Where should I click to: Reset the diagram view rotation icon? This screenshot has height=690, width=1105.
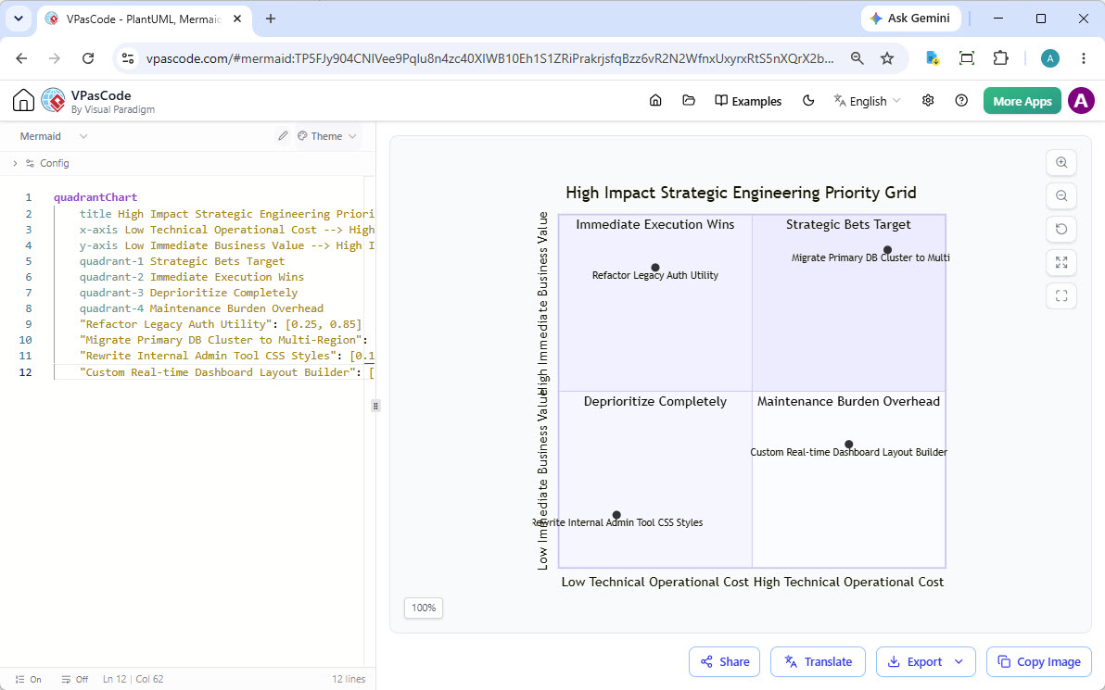point(1061,229)
